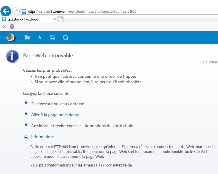Open the Talk chat bubble icon
The width and height of the screenshot is (218, 174).
(65, 37)
